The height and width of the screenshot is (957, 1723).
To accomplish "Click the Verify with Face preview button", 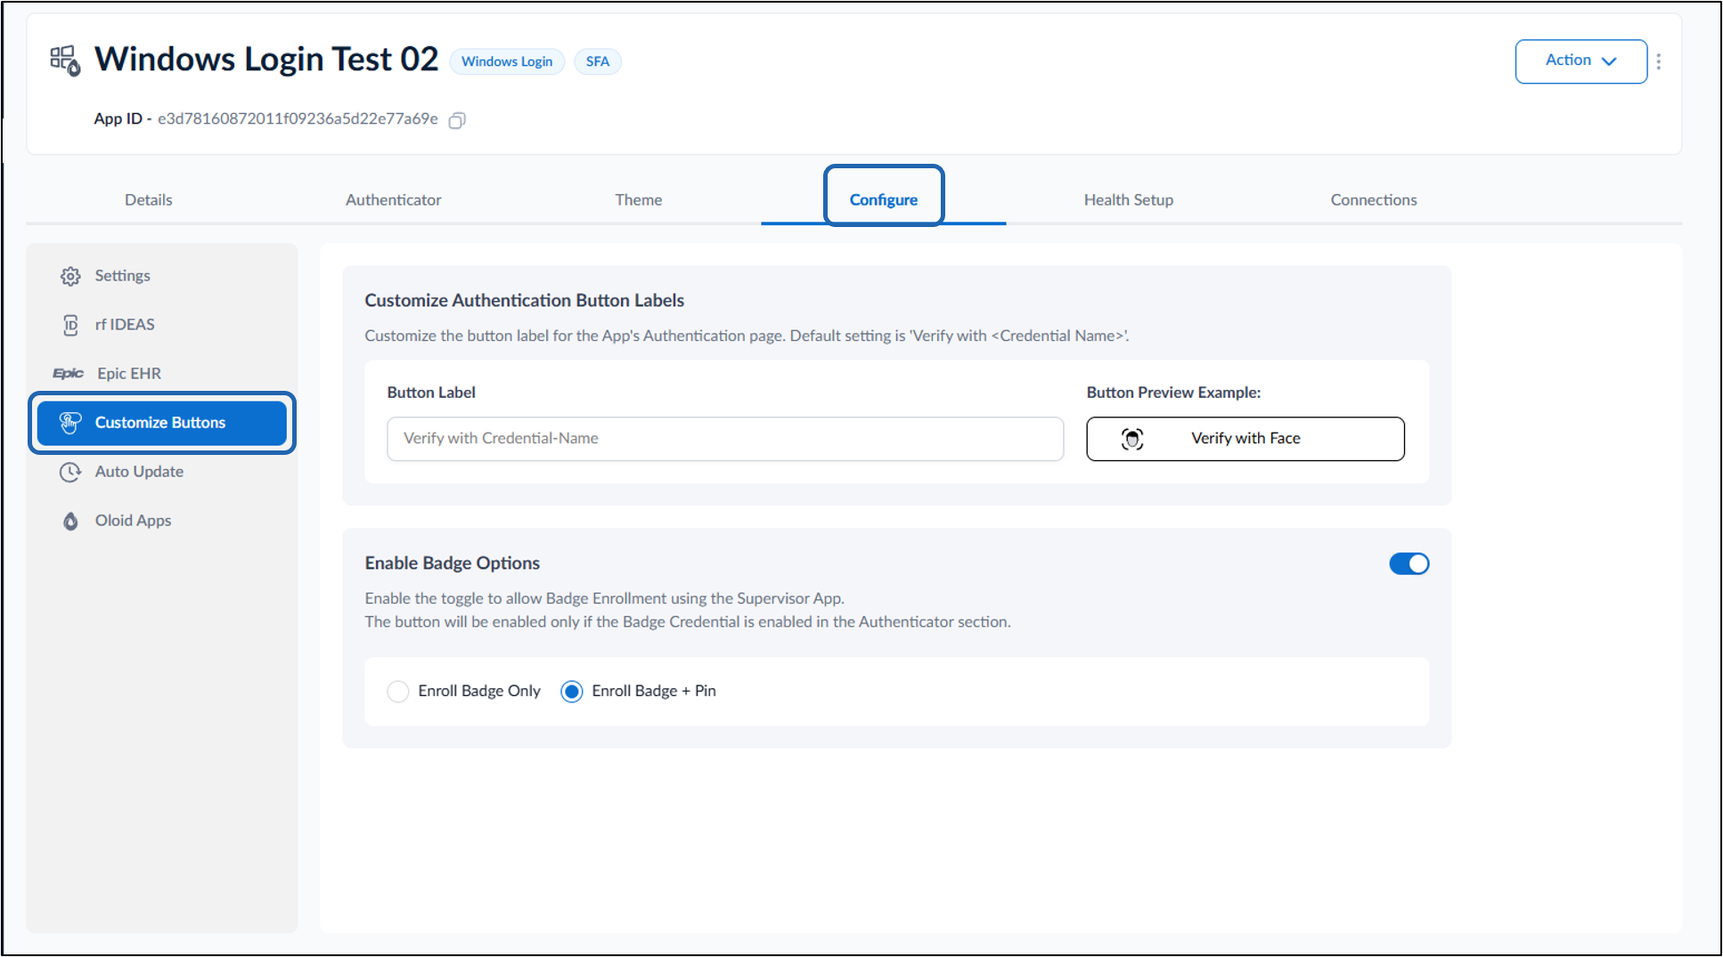I will point(1245,439).
